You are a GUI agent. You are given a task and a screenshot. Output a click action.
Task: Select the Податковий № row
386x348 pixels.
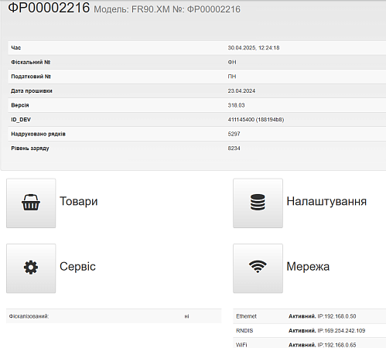coord(197,77)
